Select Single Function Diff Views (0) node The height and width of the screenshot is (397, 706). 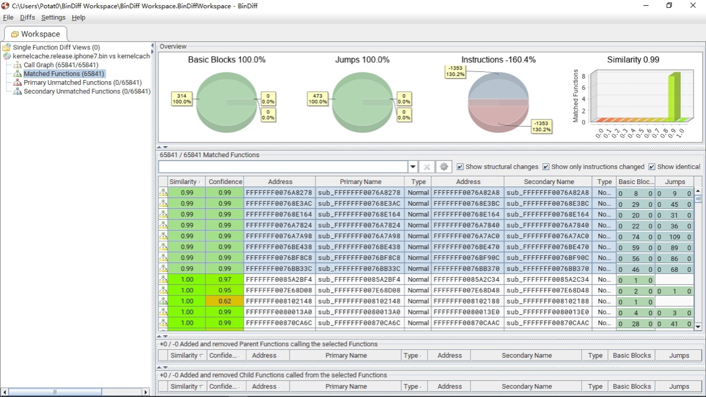pyautogui.click(x=56, y=47)
